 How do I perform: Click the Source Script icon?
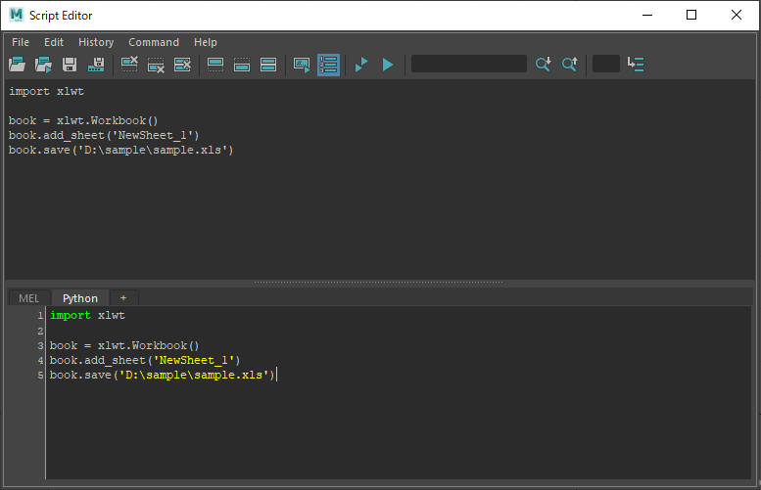pyautogui.click(x=43, y=65)
